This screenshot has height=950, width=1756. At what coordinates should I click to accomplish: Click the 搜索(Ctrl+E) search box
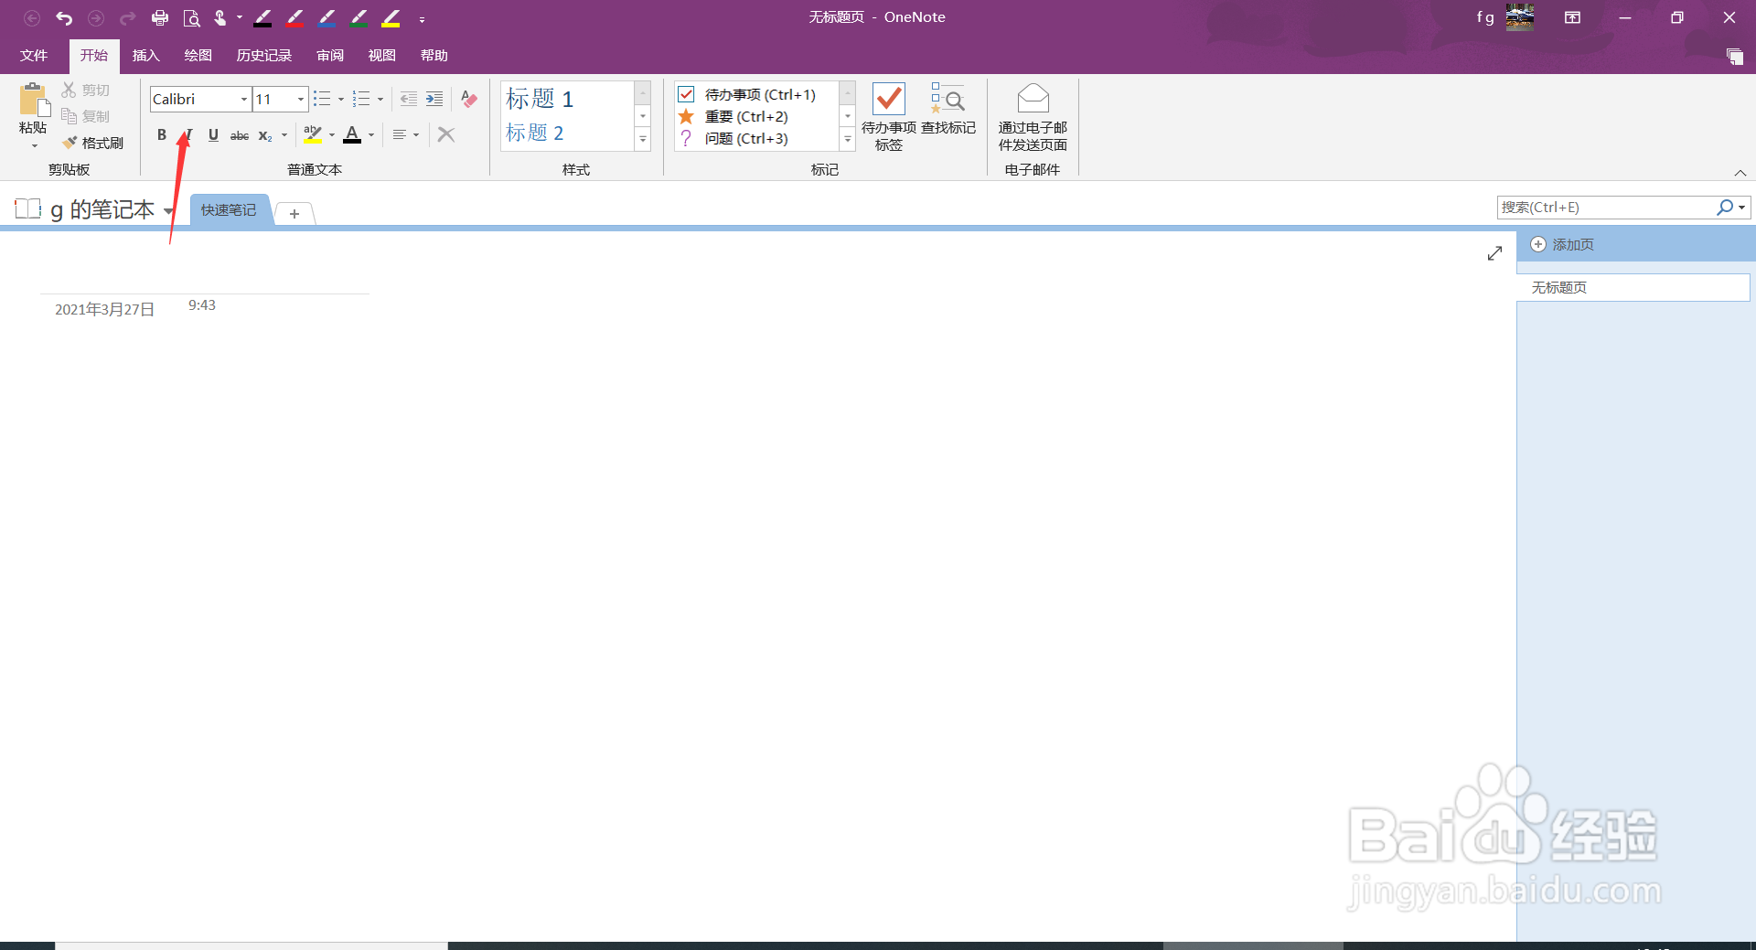pos(1607,208)
